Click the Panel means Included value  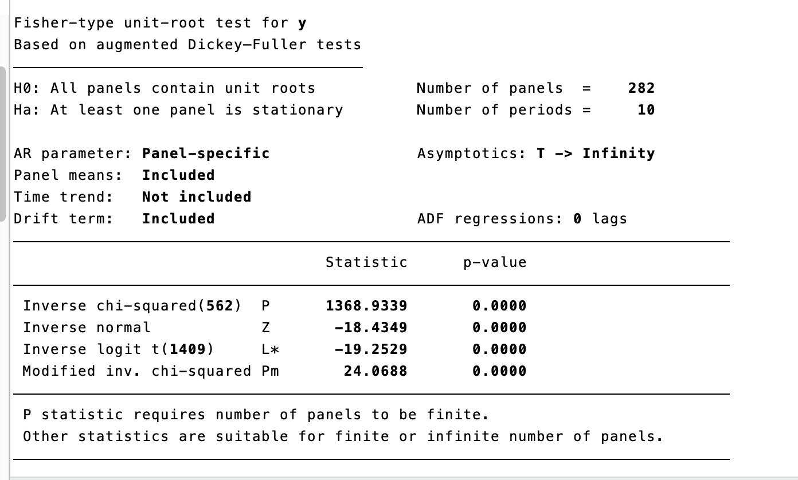pyautogui.click(x=178, y=175)
